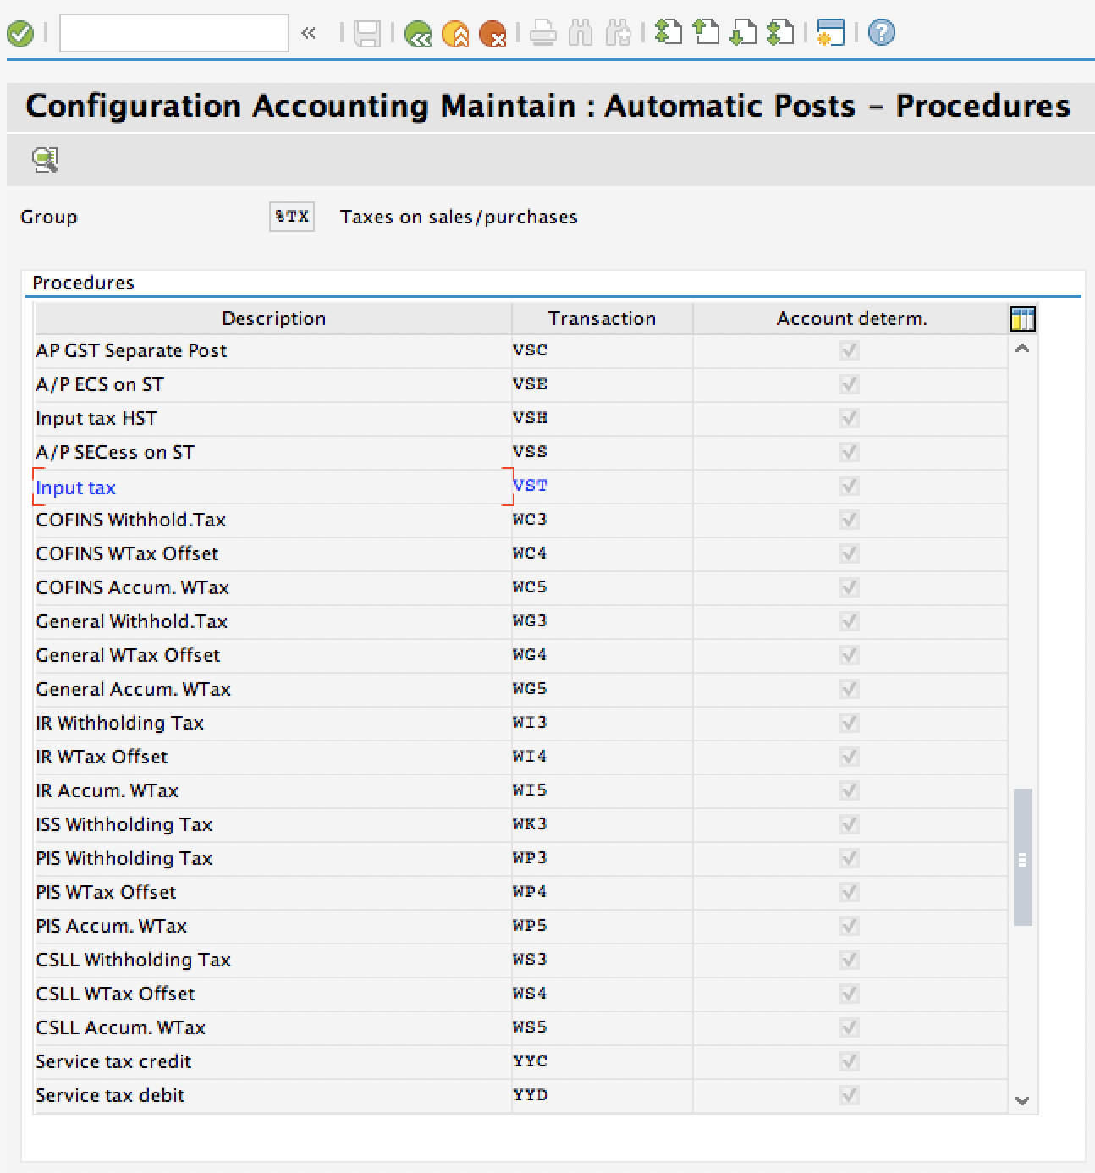This screenshot has height=1173, width=1095.
Task: Click the command input field
Action: click(x=174, y=33)
